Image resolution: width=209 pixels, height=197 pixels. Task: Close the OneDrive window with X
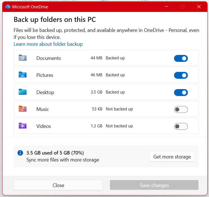point(199,7)
